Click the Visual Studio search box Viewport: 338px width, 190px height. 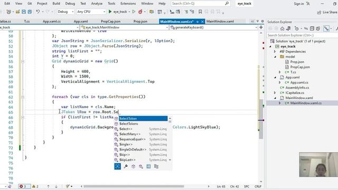(200, 4)
